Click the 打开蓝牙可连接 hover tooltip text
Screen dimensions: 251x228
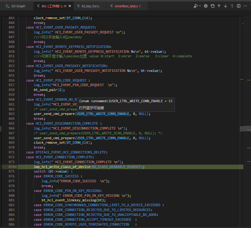[x=91, y=108]
